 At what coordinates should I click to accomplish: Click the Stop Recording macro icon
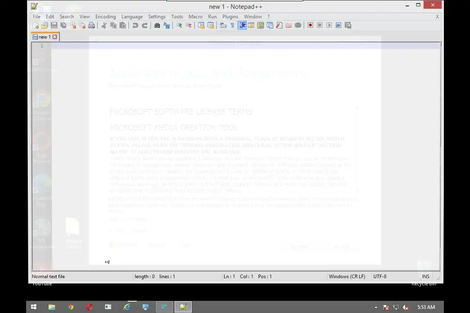point(320,25)
